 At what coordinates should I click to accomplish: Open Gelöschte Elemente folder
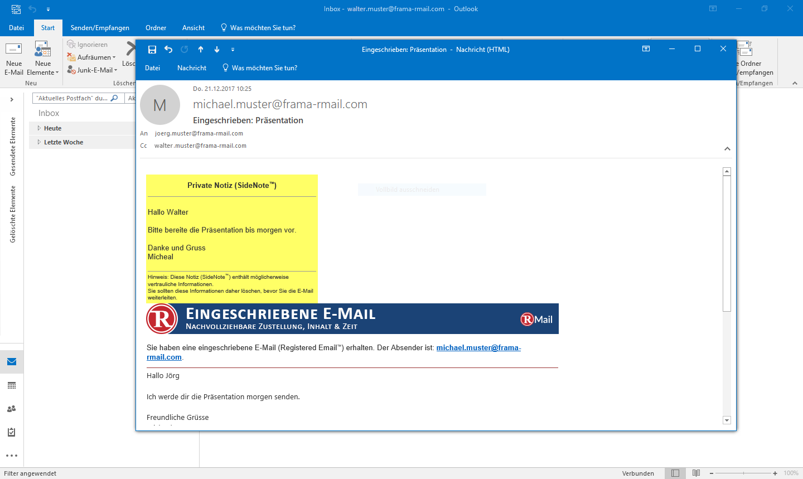click(13, 214)
